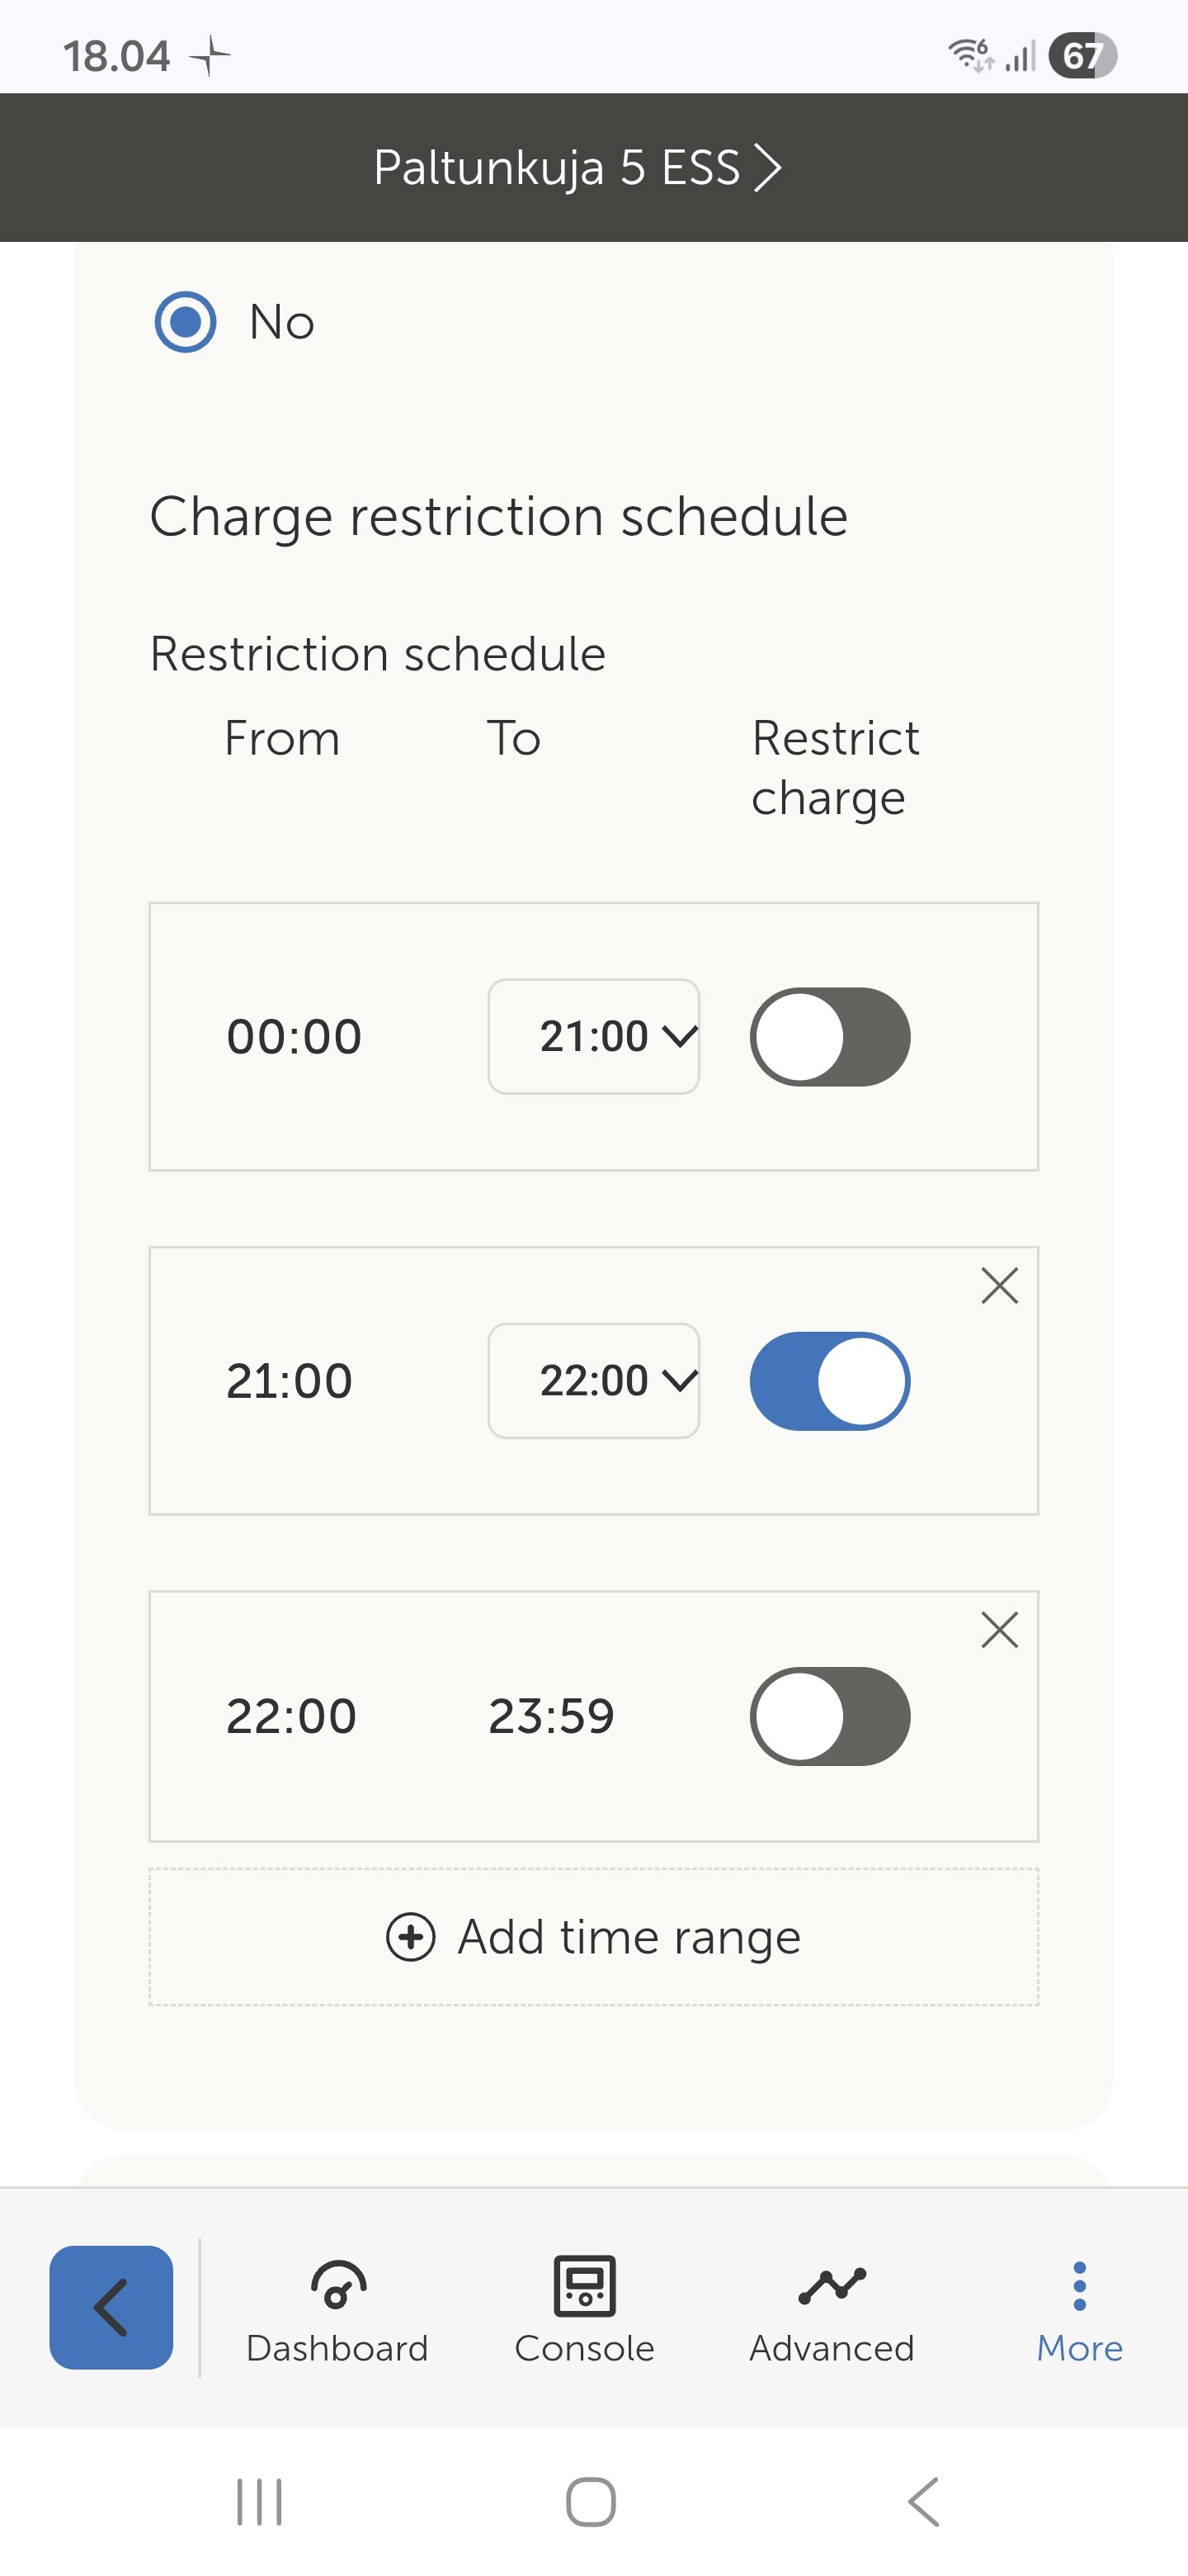Tap the More three-dots icon
The height and width of the screenshot is (2576, 1188).
1079,2286
